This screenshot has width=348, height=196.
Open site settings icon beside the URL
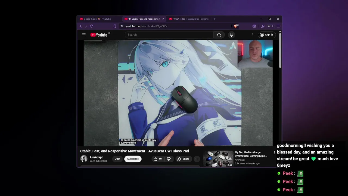(122, 26)
